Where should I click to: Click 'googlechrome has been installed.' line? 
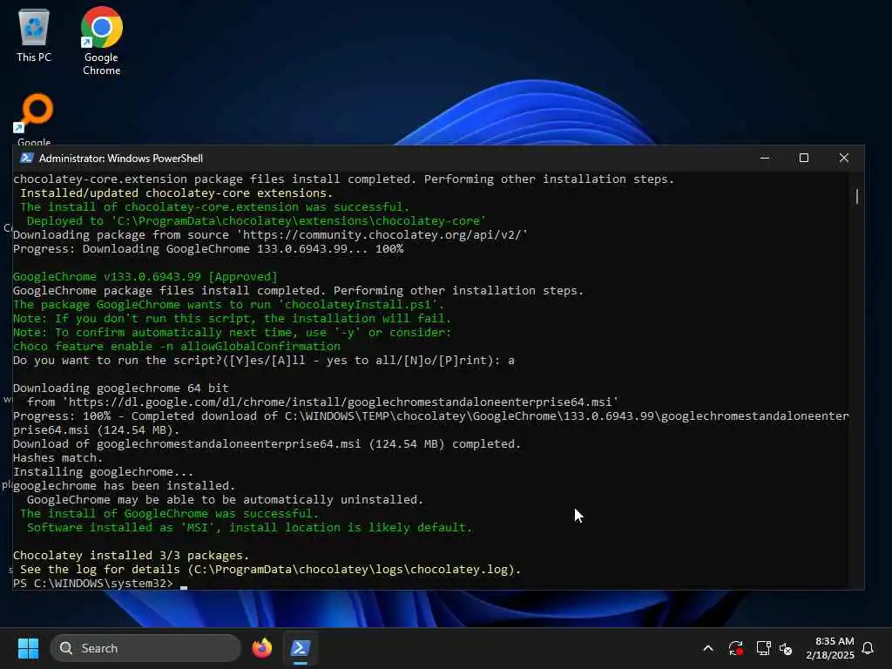click(x=124, y=485)
